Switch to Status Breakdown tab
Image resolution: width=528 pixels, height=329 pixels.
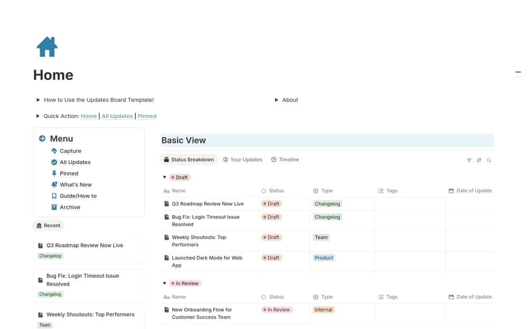189,159
